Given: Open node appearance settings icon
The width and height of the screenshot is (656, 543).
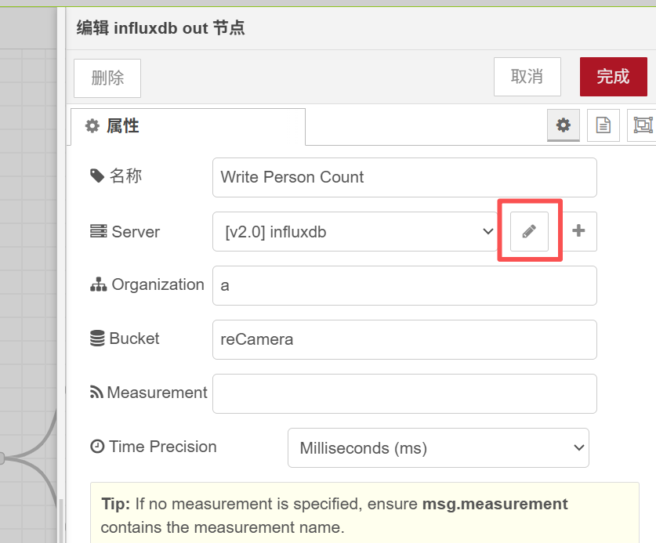Looking at the screenshot, I should point(642,125).
